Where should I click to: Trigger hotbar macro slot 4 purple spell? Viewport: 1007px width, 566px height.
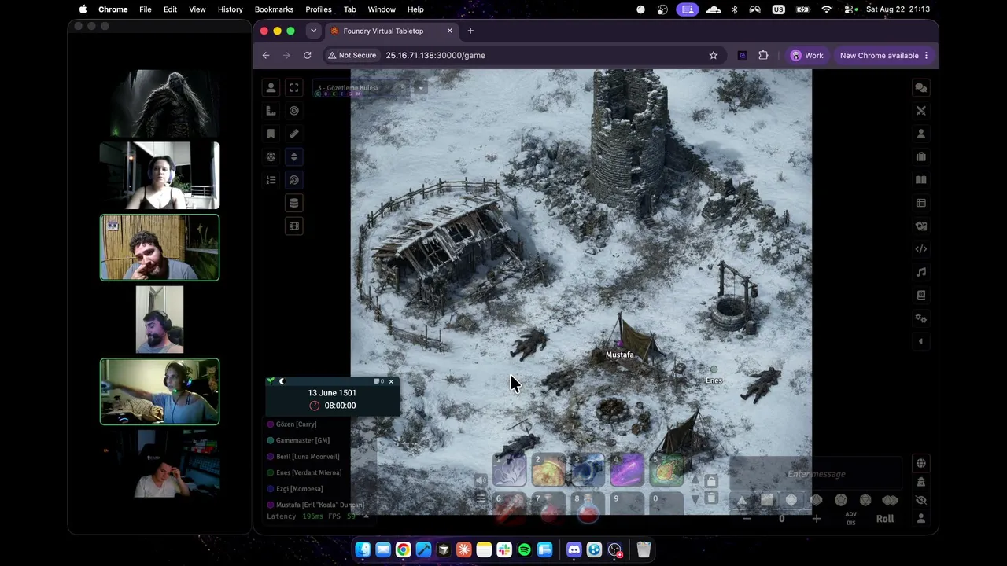coord(628,470)
